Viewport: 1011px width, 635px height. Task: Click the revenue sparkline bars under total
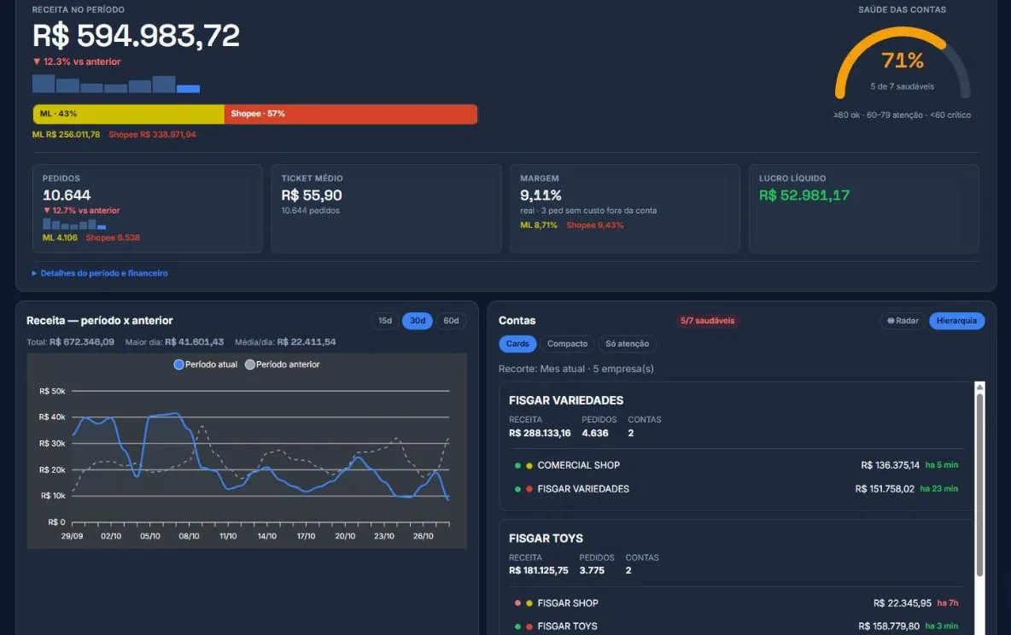[116, 84]
